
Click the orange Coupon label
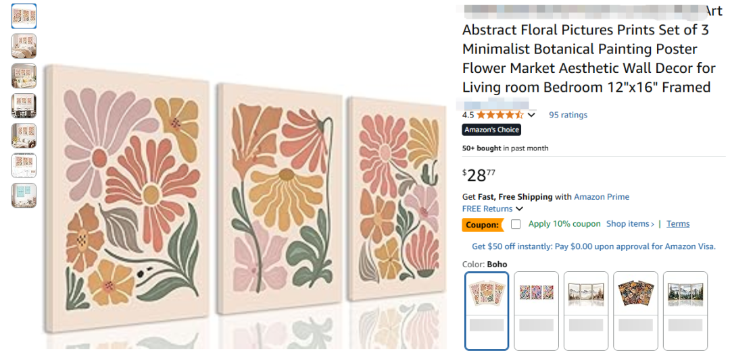tap(482, 225)
